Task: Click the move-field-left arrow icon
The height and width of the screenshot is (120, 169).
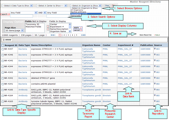Action: [x=48, y=30]
